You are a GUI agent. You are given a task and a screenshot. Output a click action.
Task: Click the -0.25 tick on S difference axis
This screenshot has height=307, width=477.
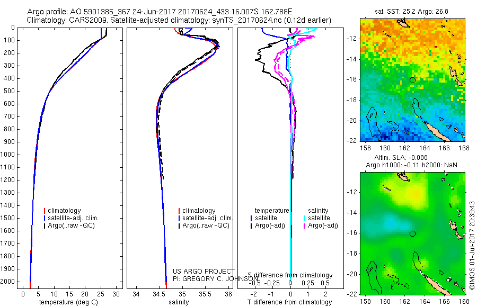pos(272,283)
